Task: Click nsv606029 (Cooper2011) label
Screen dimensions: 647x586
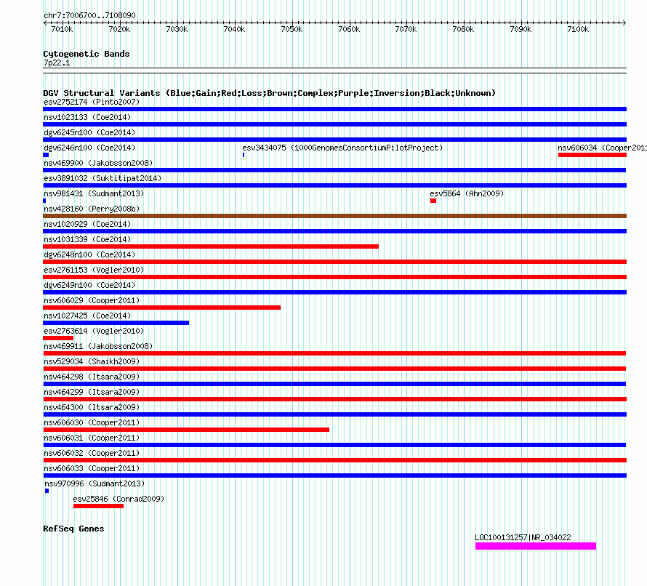Action: point(92,300)
